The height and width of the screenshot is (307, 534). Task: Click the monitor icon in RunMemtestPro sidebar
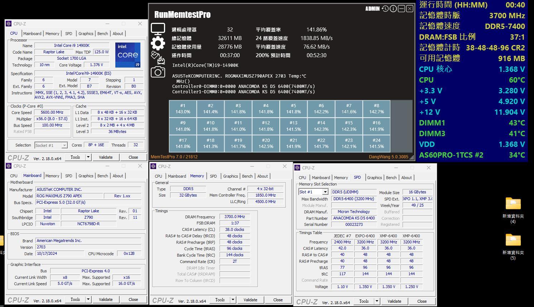pos(158,29)
